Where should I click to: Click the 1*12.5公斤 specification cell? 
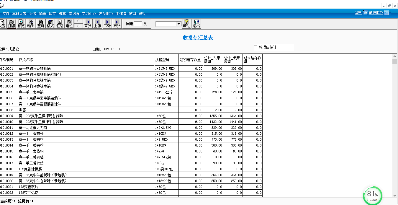coord(166,92)
